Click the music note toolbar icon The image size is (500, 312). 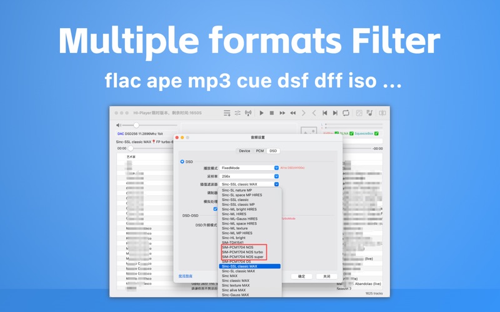369,113
